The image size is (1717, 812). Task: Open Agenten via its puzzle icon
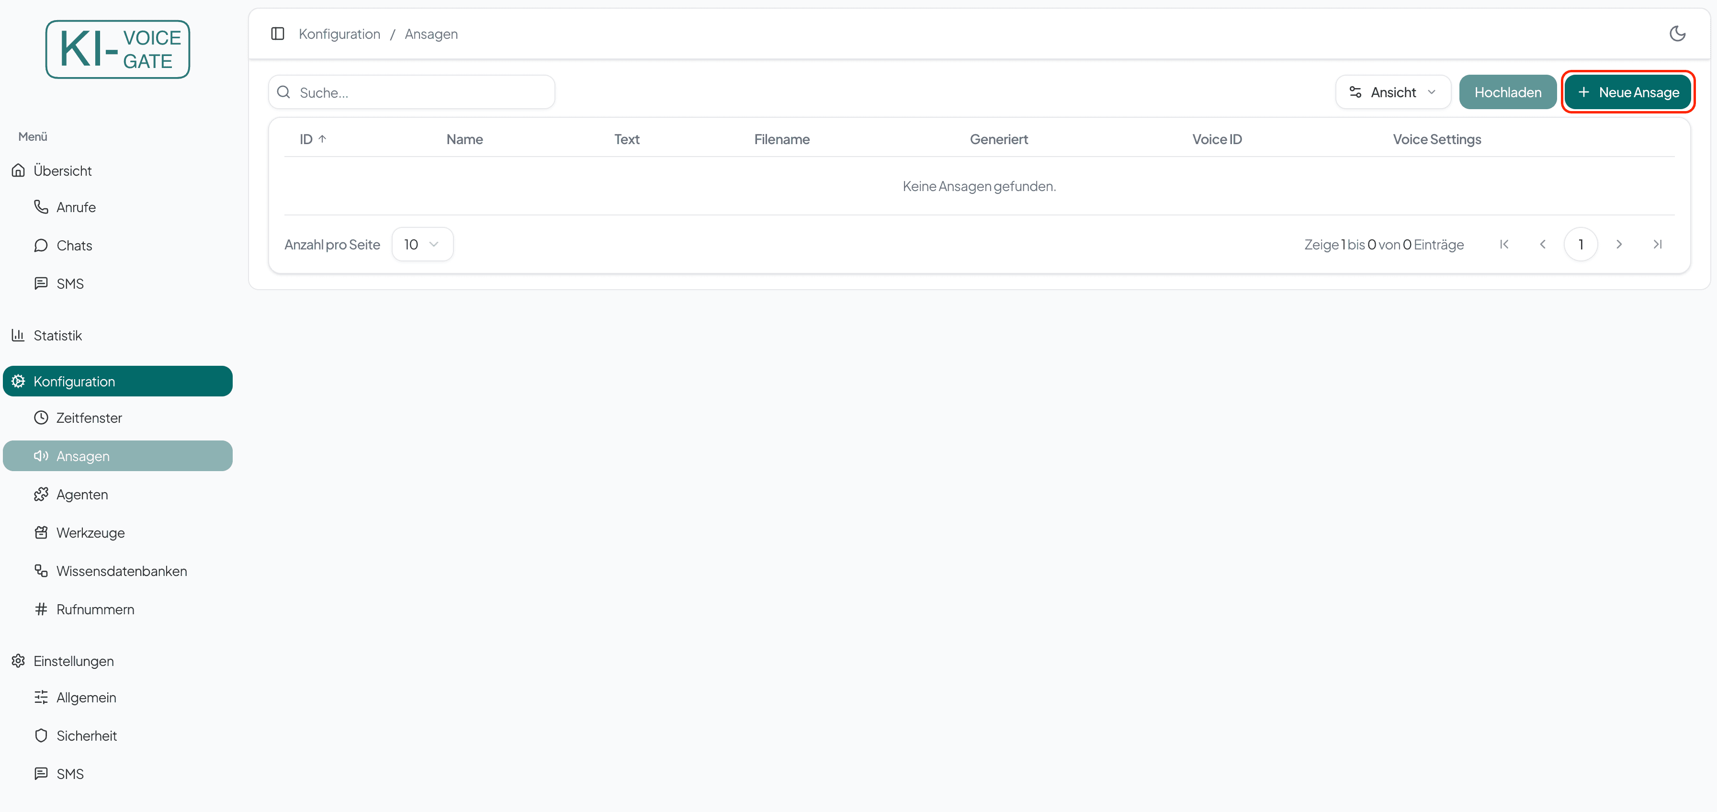pos(41,494)
